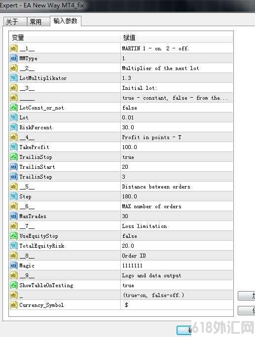Click the integer icon beside MMType
Screen dimensions: 255x337
point(13,58)
